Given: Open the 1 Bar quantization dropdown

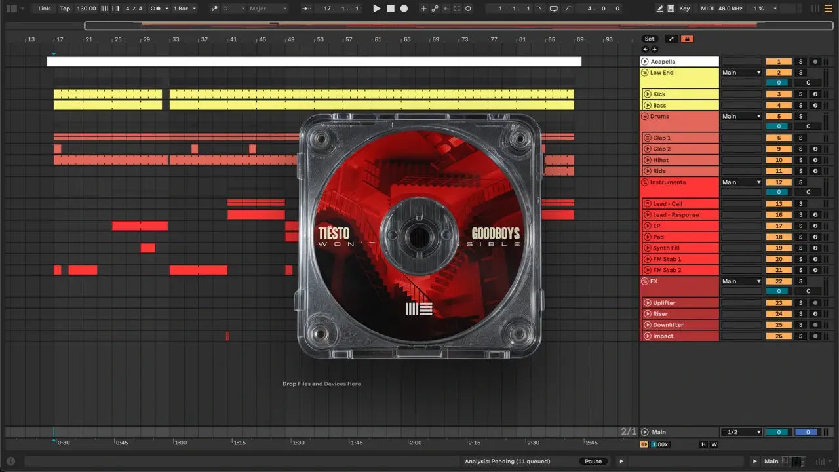Looking at the screenshot, I should [185, 9].
